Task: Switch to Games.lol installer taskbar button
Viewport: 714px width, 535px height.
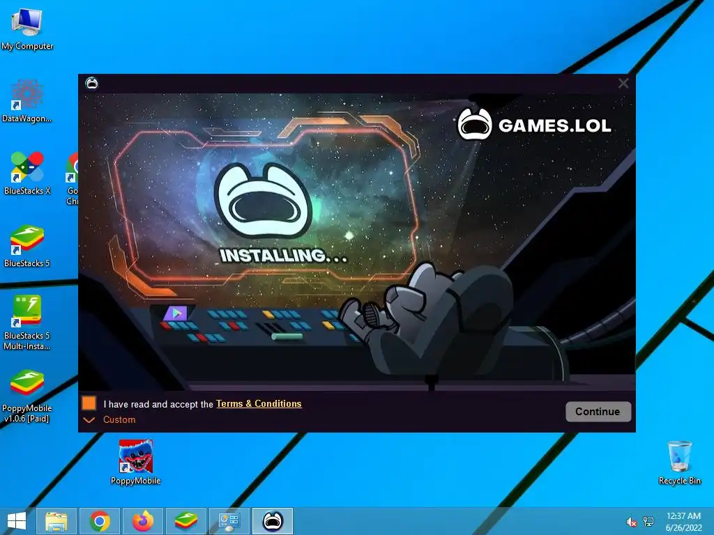Action: (273, 521)
